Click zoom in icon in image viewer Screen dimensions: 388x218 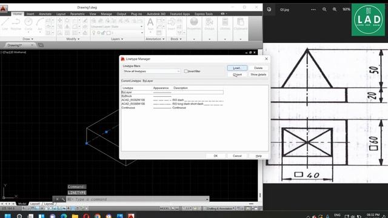335,10
